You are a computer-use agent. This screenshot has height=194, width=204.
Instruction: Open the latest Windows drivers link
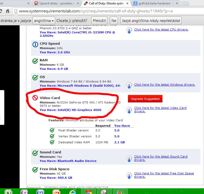[x=165, y=85]
